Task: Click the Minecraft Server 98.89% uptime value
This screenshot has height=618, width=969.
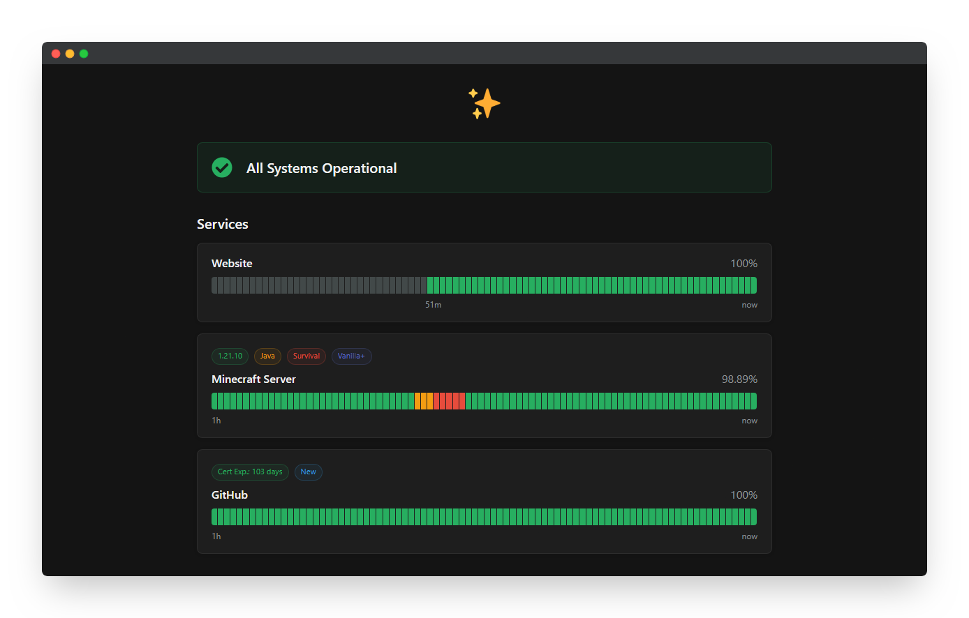Action: tap(739, 379)
